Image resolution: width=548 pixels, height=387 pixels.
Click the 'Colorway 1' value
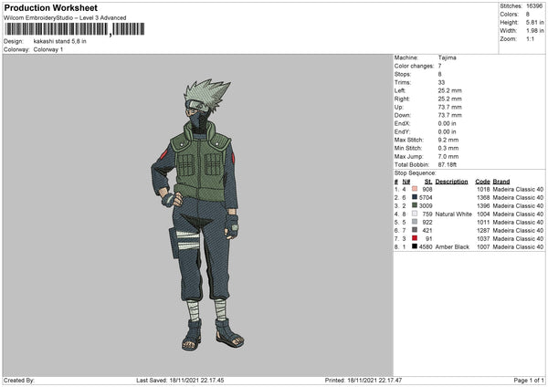[48, 49]
